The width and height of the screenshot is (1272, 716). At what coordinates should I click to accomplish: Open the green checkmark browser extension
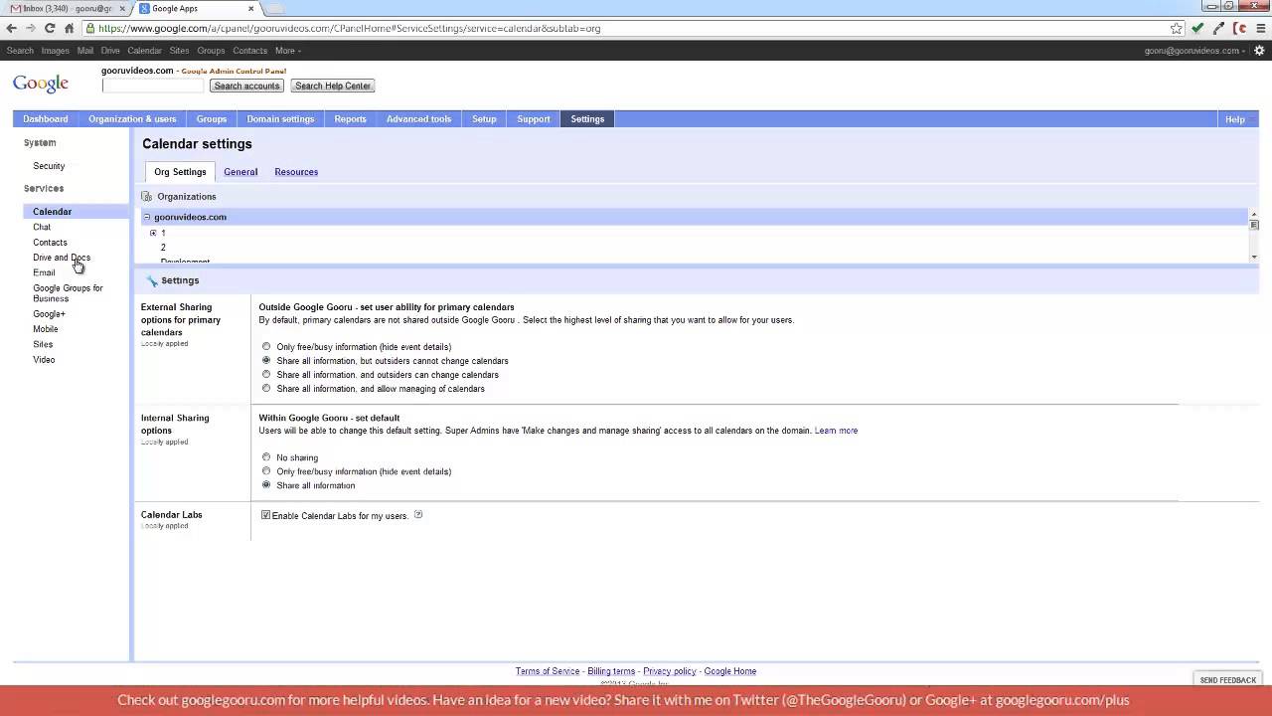(1197, 29)
